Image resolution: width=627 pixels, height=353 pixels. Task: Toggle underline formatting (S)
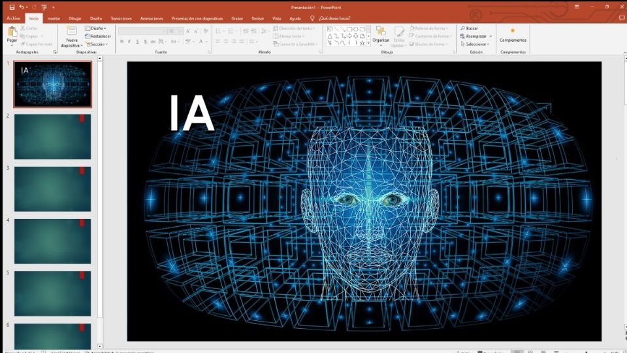[137, 41]
